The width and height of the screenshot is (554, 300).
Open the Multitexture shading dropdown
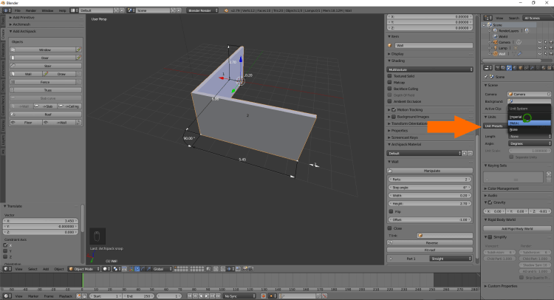(429, 69)
